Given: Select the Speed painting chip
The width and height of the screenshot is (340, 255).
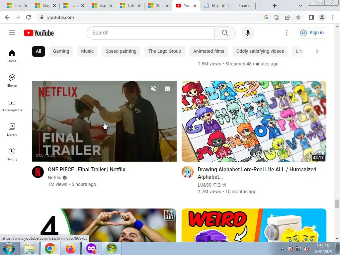Looking at the screenshot, I should (121, 51).
